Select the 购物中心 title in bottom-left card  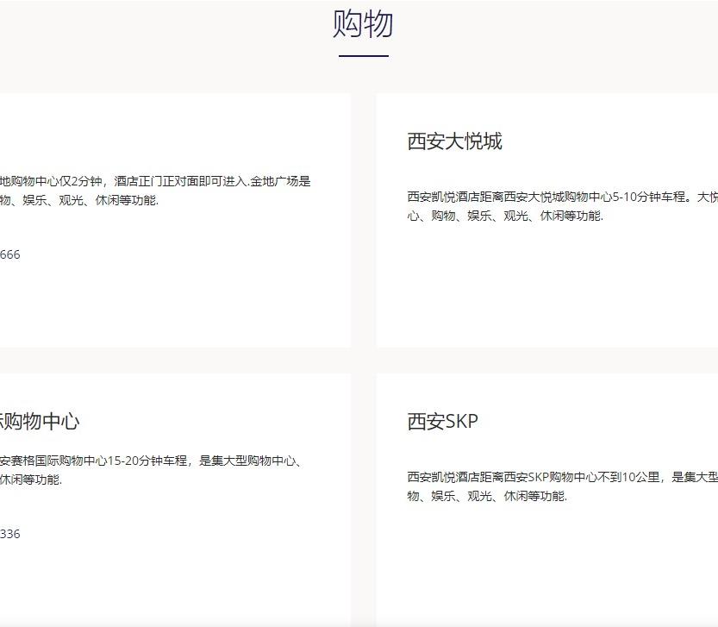click(x=40, y=421)
